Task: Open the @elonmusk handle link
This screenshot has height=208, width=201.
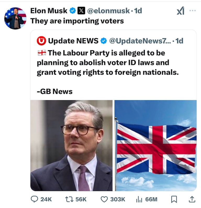Action: (x=108, y=11)
